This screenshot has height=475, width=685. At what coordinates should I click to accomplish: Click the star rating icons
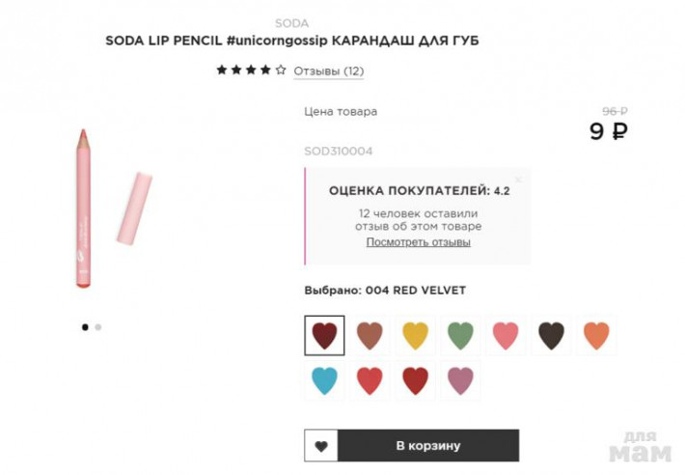point(251,70)
